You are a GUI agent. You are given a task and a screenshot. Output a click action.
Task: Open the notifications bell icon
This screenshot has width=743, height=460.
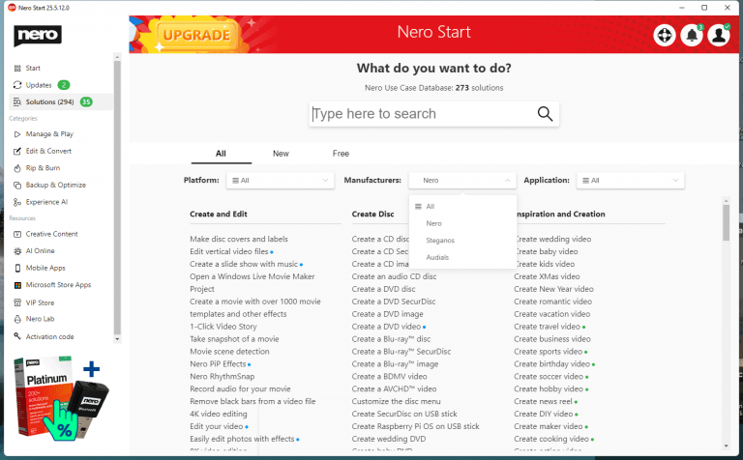coord(692,35)
